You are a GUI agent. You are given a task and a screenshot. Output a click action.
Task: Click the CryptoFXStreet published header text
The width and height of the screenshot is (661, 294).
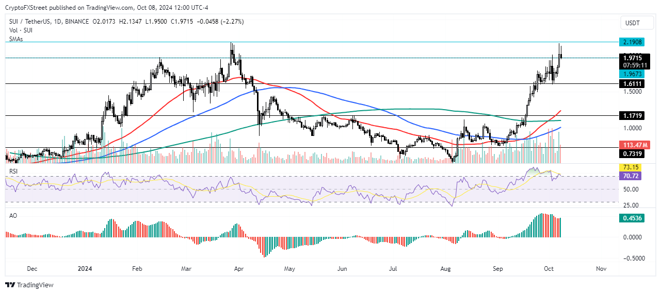click(x=107, y=7)
